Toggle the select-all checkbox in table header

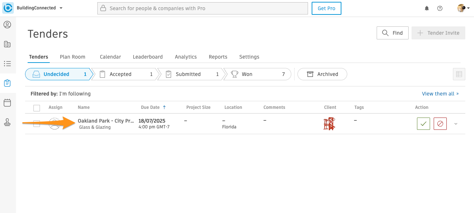[37, 108]
